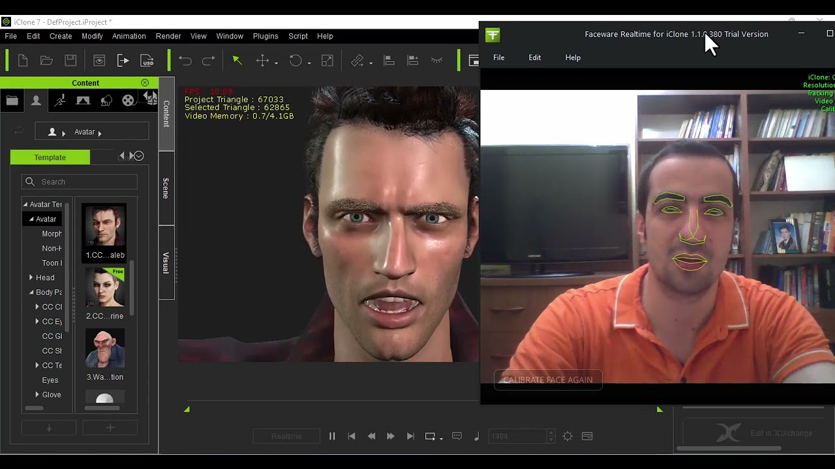Click the Open Project folder icon

click(46, 61)
